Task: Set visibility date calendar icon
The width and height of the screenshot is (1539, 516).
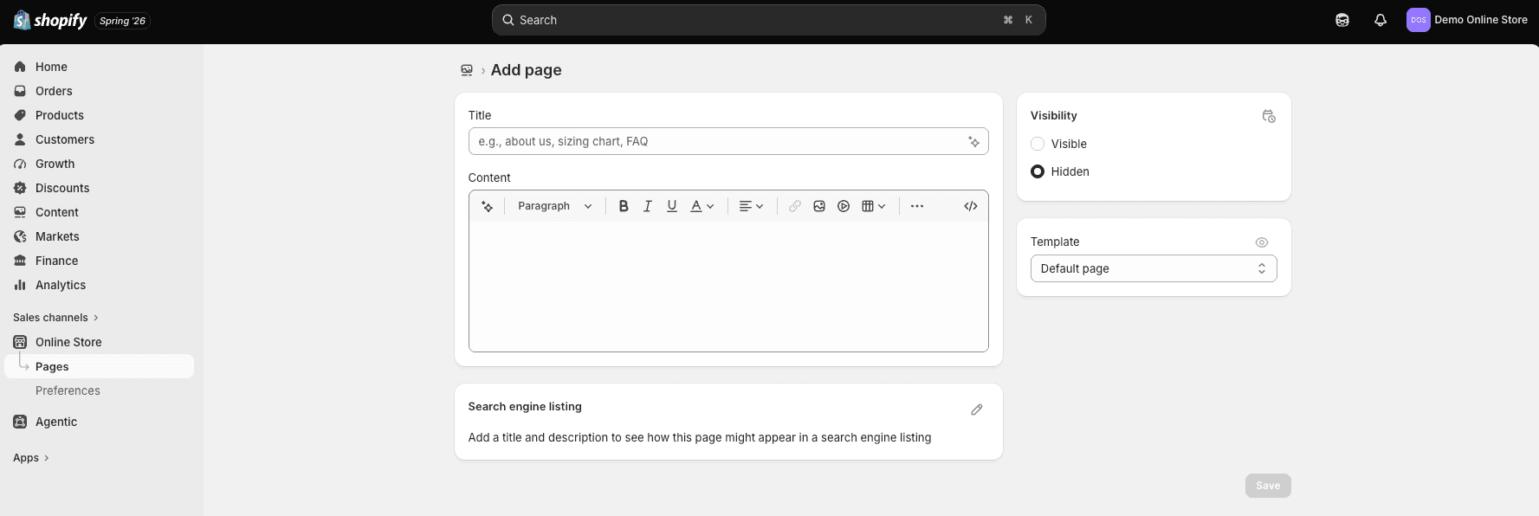Action: pos(1269,116)
